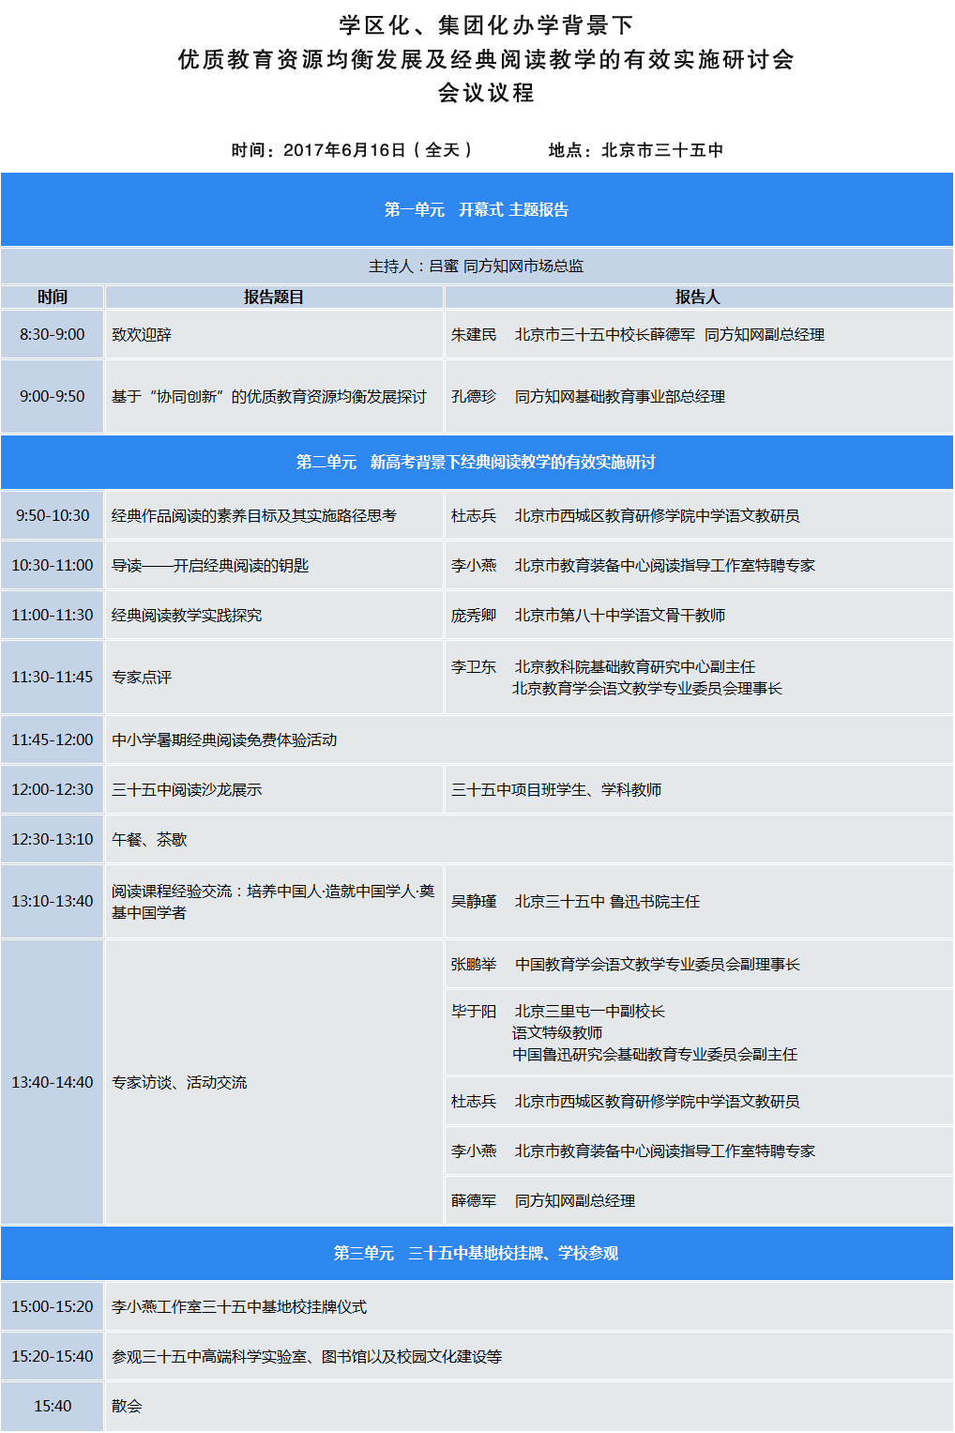
Task: Select the 13:10-13:40 time cell
Action: 53,901
